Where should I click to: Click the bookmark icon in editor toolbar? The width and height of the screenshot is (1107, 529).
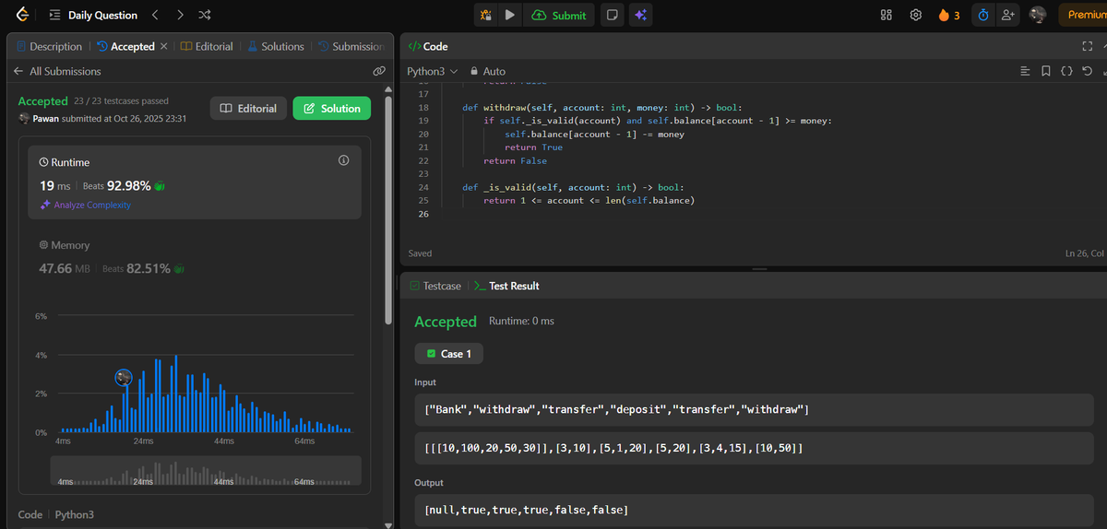click(1045, 71)
